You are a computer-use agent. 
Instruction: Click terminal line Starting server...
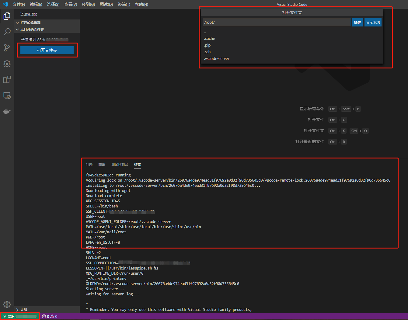pos(105,289)
